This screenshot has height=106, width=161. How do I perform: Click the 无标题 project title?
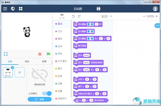coord(78,9)
